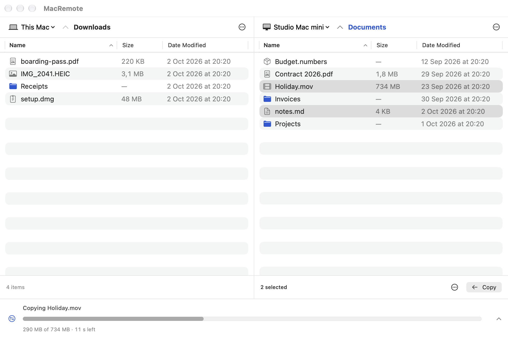This screenshot has width=508, height=338.
Task: Collapse the transfer progress panel
Action: coord(499,319)
